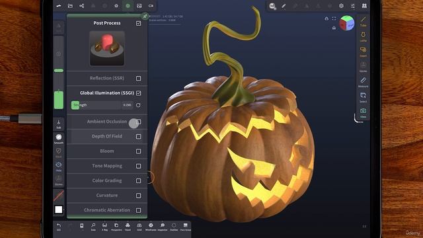
Task: Toggle X-Ray in bottom toolbar
Action: (104, 227)
